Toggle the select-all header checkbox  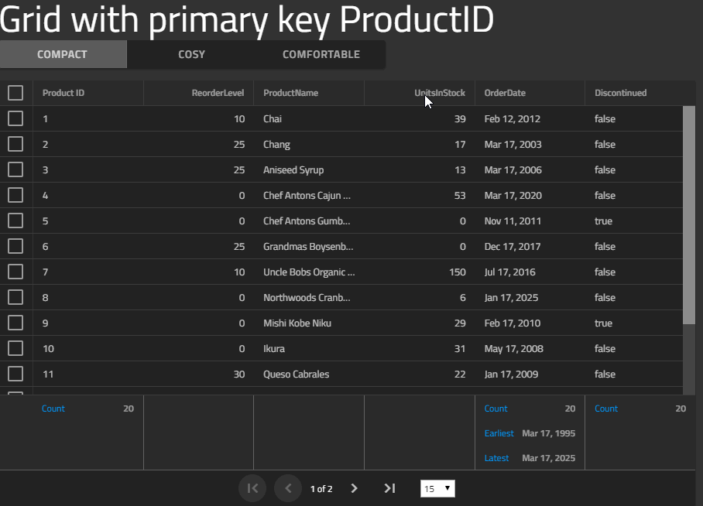point(15,93)
